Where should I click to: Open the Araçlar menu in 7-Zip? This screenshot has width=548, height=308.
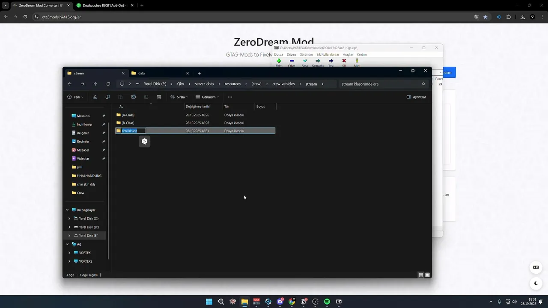click(x=348, y=54)
